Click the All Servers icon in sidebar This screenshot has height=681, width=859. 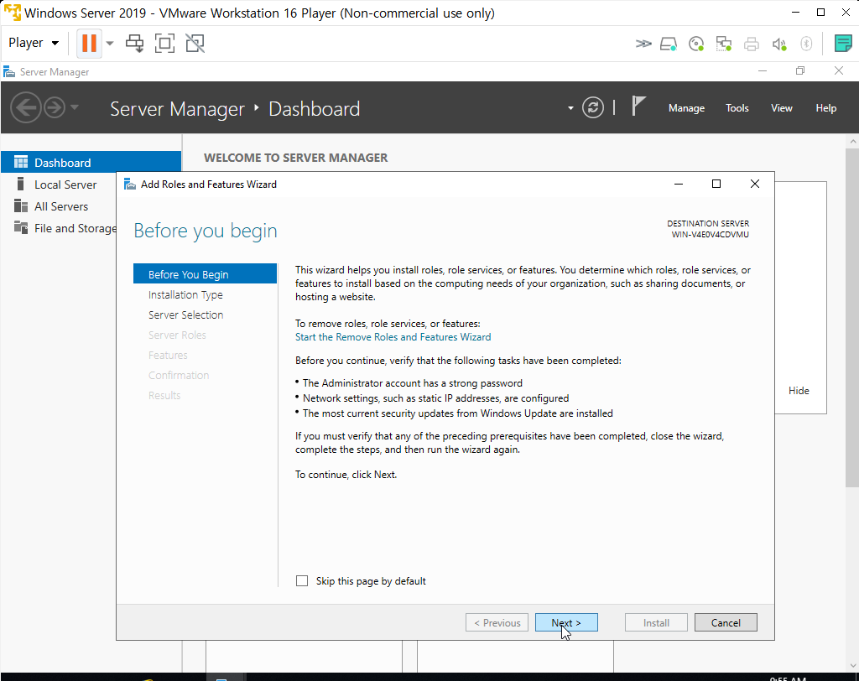(x=21, y=206)
